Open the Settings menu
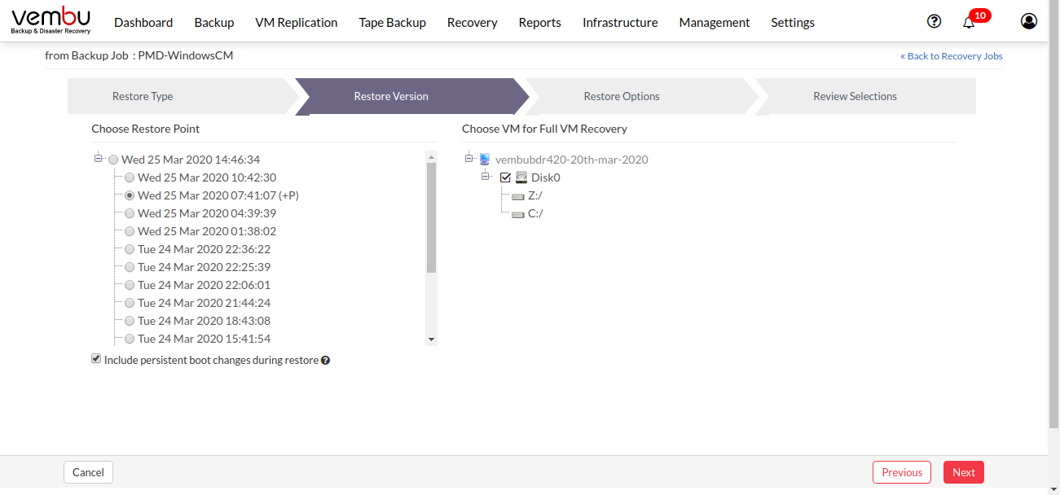 (x=793, y=22)
